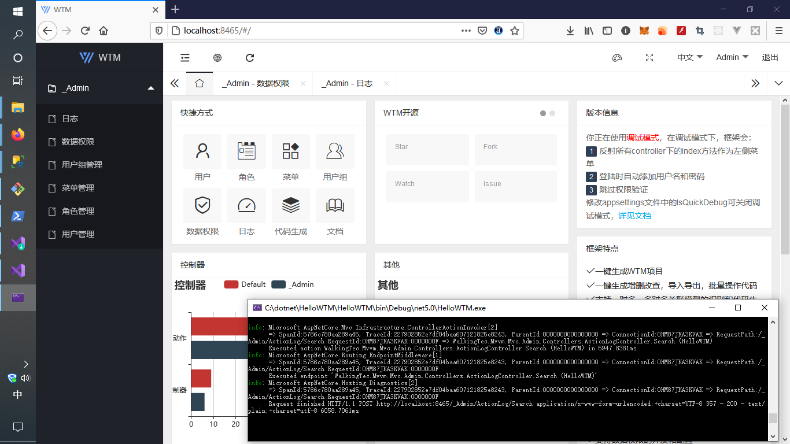Select 用户组管理 in the sidebar menu
This screenshot has width=790, height=444.
coord(82,165)
